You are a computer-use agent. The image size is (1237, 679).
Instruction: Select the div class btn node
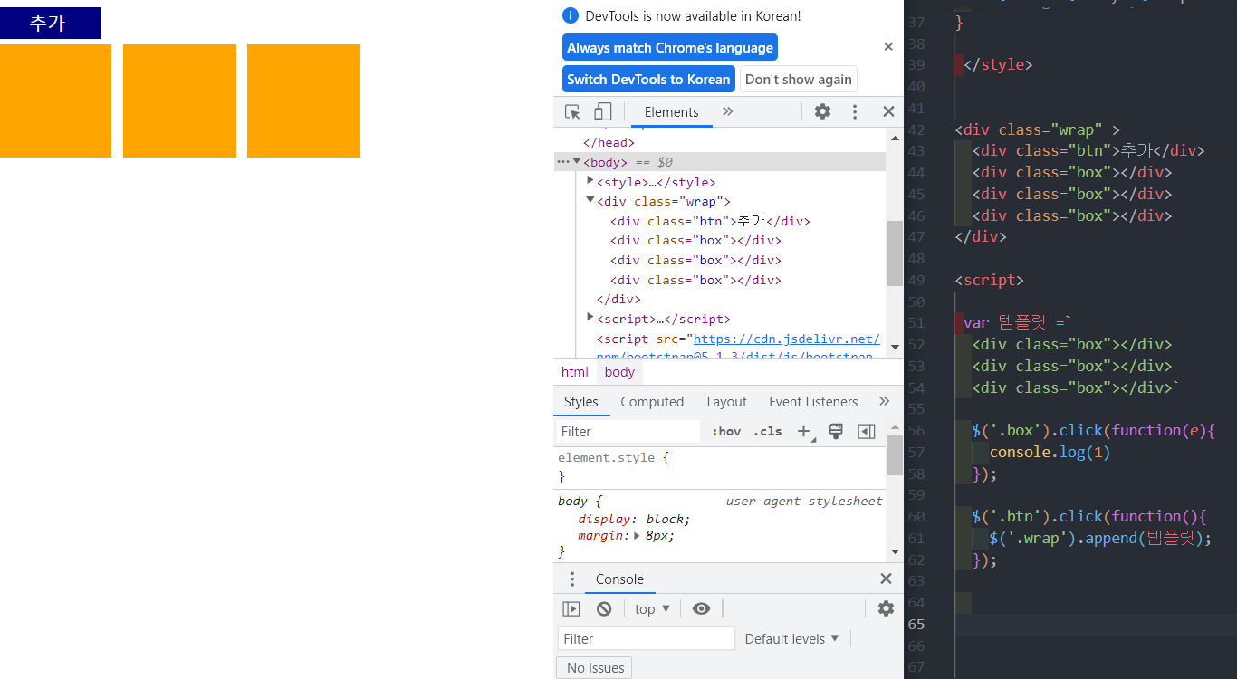[710, 221]
